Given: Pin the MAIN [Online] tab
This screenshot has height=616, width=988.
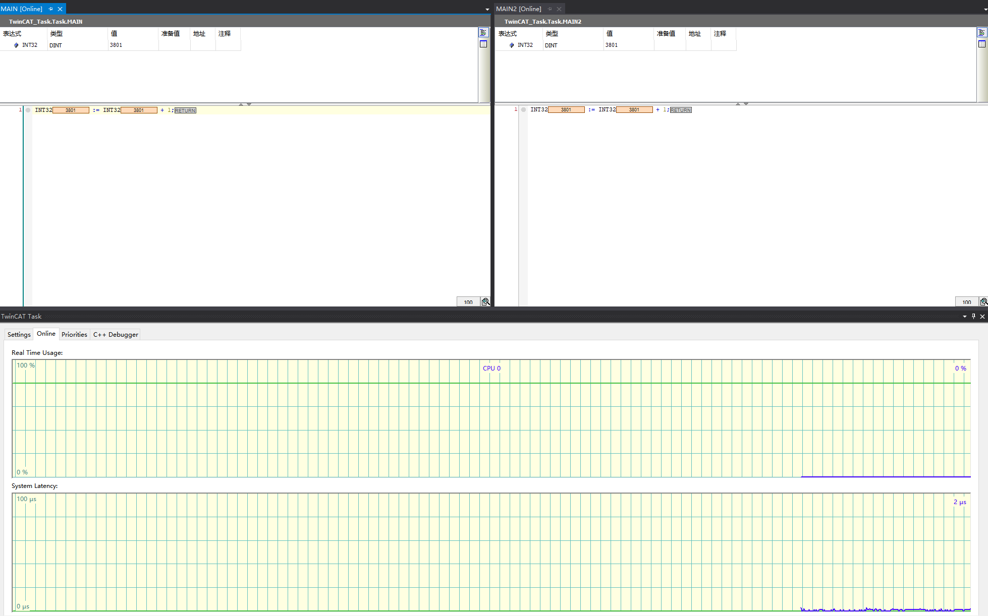Looking at the screenshot, I should click(50, 9).
